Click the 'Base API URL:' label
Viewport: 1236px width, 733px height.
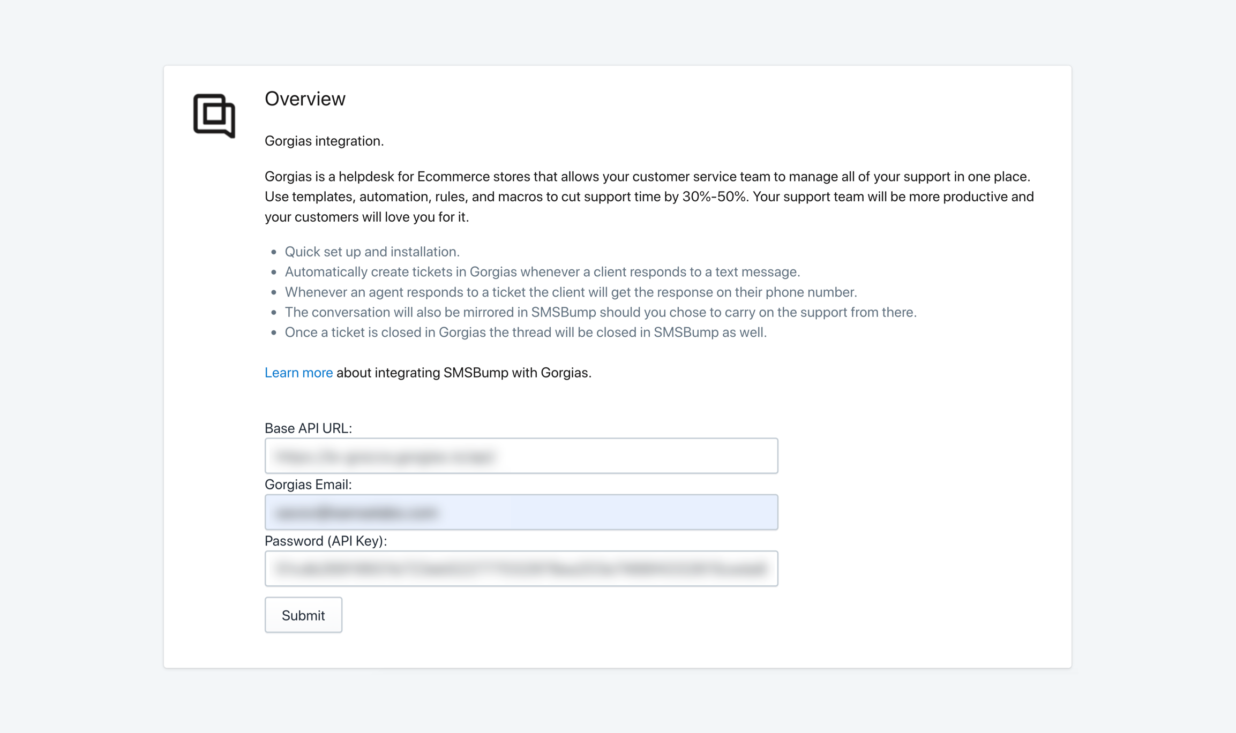[x=308, y=428]
